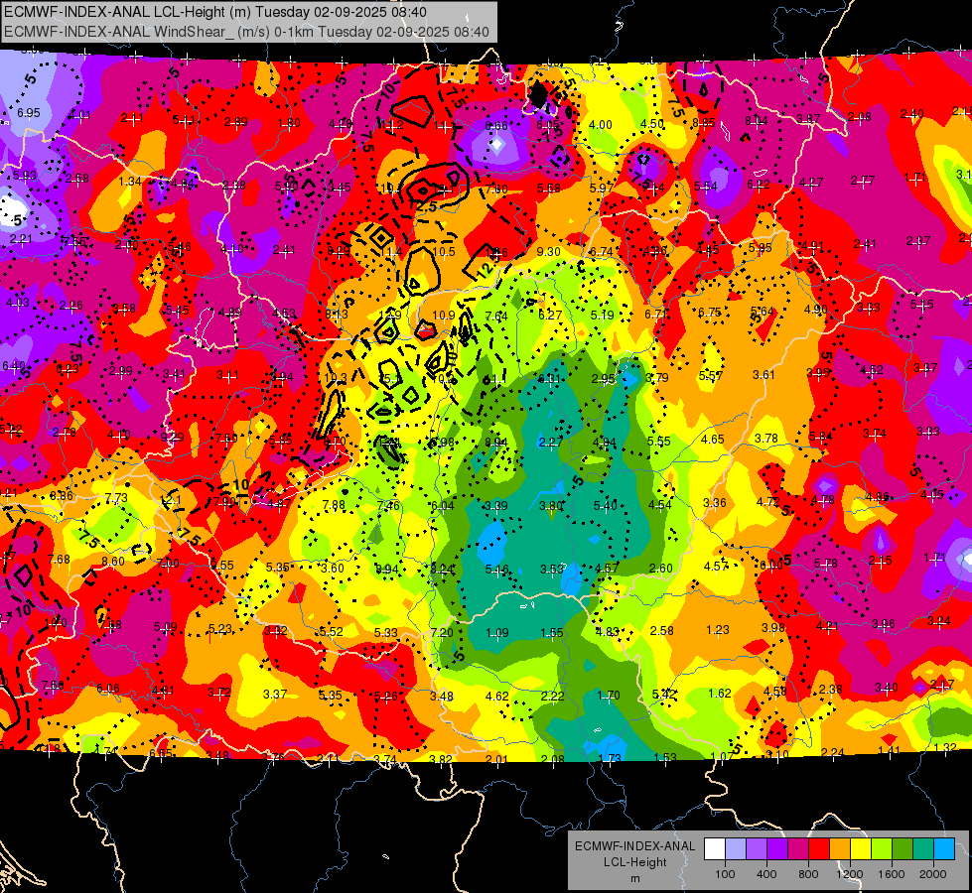972x893 pixels.
Task: Click the orange legend swatch
Action: 839,849
